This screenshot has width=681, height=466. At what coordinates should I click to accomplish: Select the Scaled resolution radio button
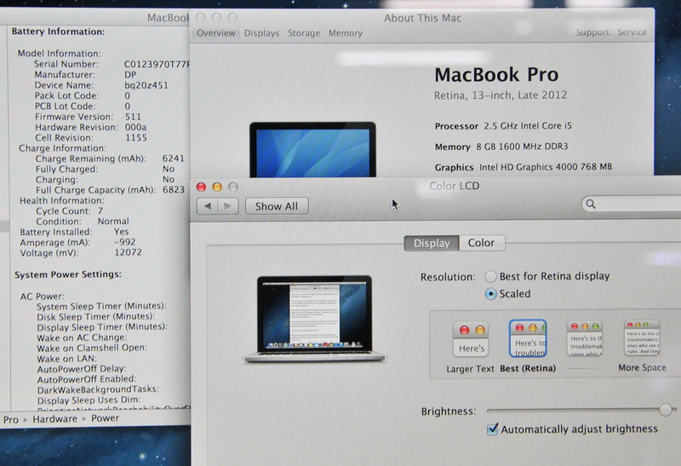491,294
